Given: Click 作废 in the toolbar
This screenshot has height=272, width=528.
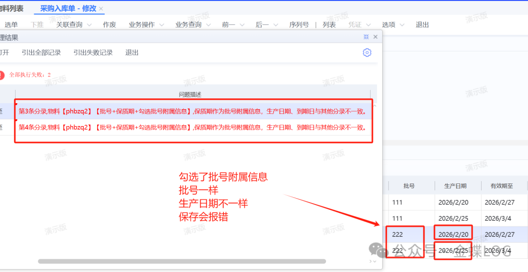Looking at the screenshot, I should pyautogui.click(x=110, y=25).
